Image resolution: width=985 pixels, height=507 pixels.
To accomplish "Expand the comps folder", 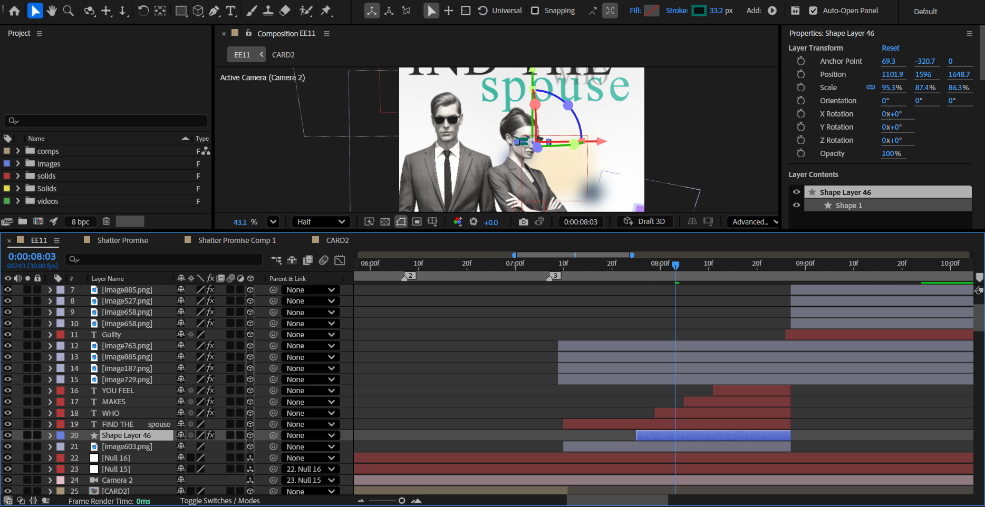I will (x=18, y=151).
